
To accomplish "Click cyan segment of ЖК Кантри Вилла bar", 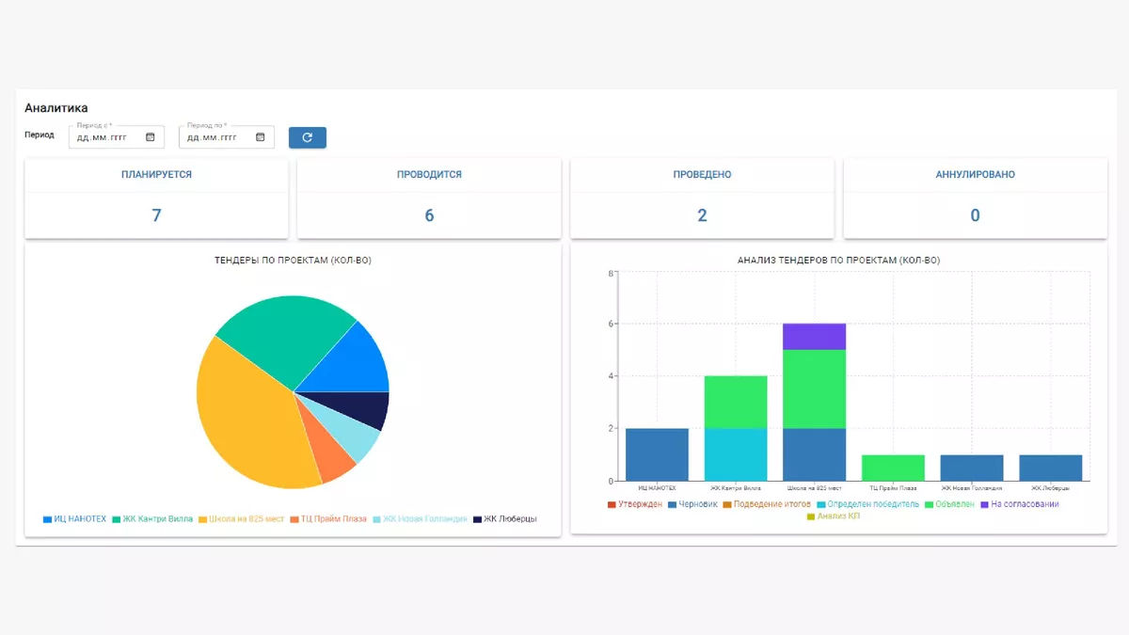I will tap(736, 454).
